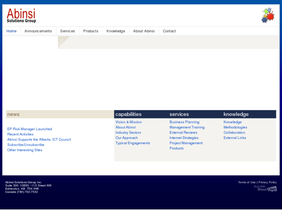Click the footer phone number (780) 702-7532
The height and width of the screenshot is (211, 282).
[x=27, y=192]
